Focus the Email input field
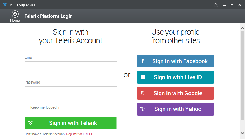 (x=71, y=67)
